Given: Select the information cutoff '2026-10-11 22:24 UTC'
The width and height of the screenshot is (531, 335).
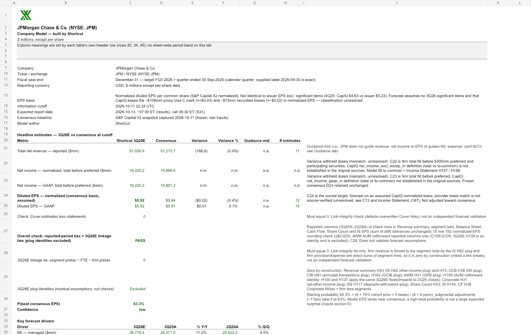Looking at the screenshot, I should (x=135, y=106).
